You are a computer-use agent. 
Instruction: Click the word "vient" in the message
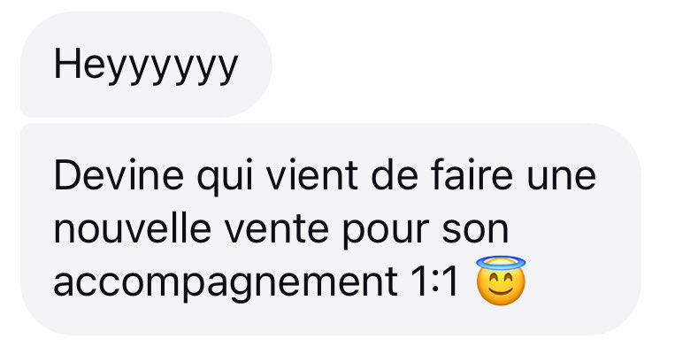pos(311,174)
